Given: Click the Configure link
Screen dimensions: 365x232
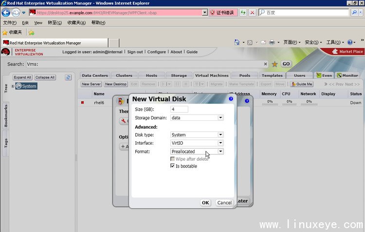Looking at the screenshot, I should point(157,52).
